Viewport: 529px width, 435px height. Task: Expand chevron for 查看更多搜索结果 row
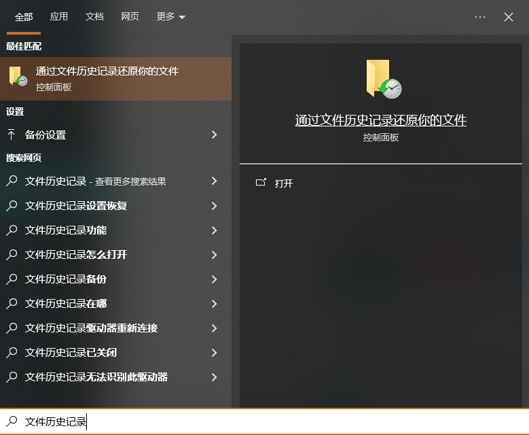214,181
